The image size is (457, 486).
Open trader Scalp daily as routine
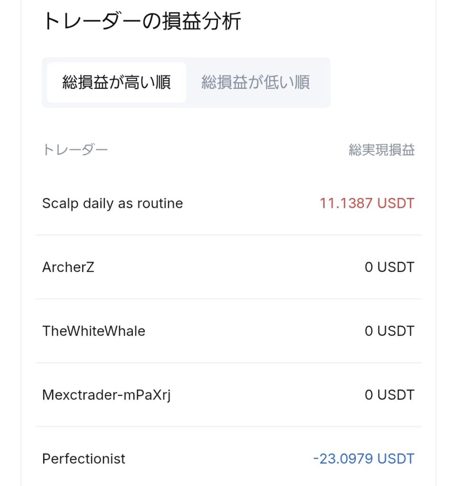(x=112, y=204)
